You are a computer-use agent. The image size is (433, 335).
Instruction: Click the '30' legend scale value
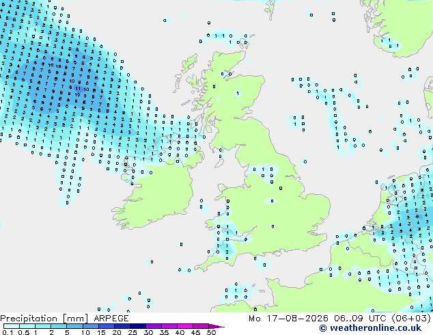[148, 332]
